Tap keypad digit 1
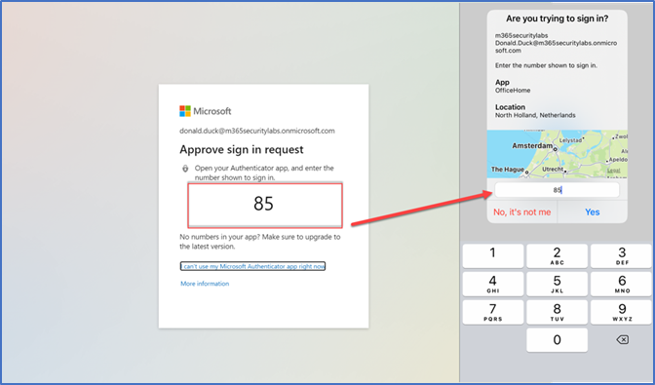This screenshot has height=385, width=655. [x=493, y=256]
